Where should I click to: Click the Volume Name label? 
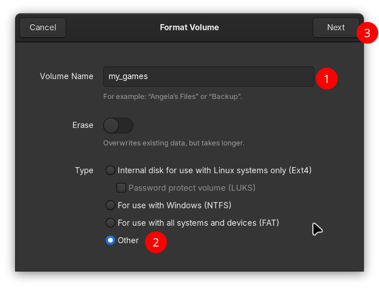[x=67, y=76]
